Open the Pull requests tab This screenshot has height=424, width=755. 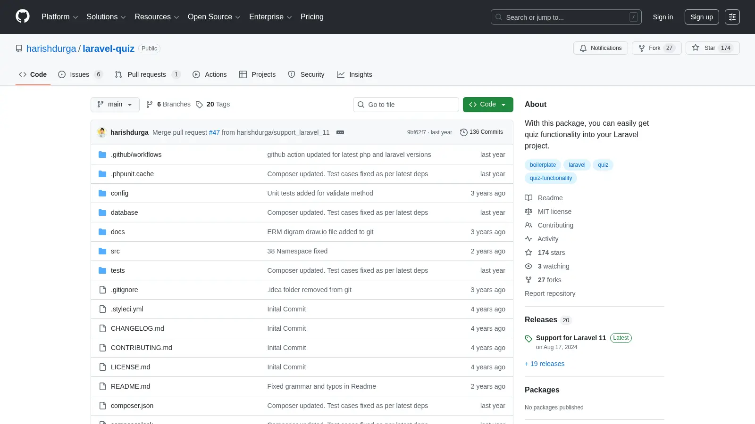tap(148, 74)
